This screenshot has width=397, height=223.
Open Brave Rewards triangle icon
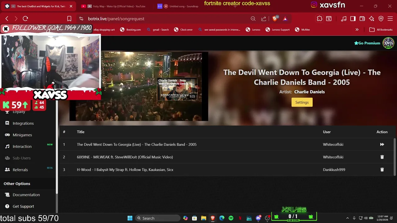285,19
